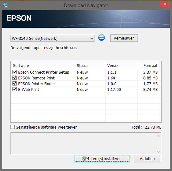
Task: Select the Epson Connect Printer Setup row text
Action: pyautogui.click(x=44, y=72)
